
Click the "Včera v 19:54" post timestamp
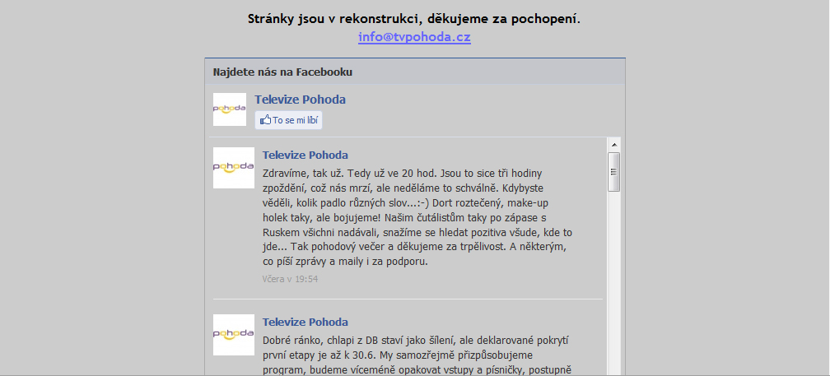(x=290, y=279)
